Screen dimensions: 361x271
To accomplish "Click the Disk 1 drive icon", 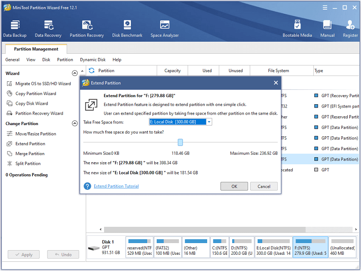I will 94,248.
